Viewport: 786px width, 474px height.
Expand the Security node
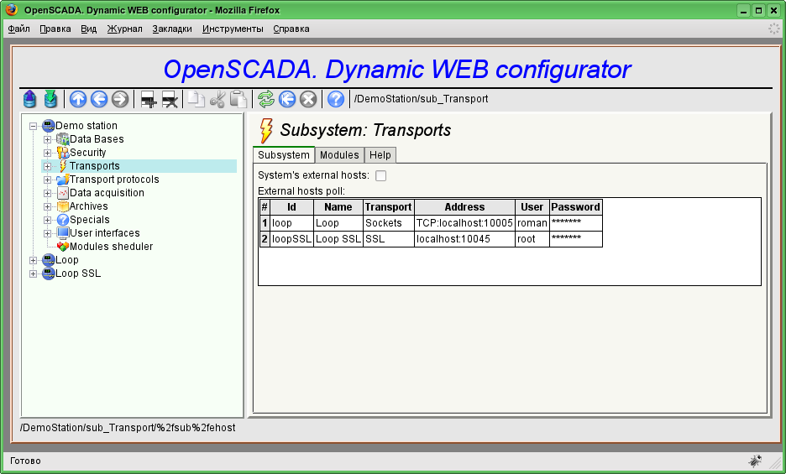click(47, 153)
